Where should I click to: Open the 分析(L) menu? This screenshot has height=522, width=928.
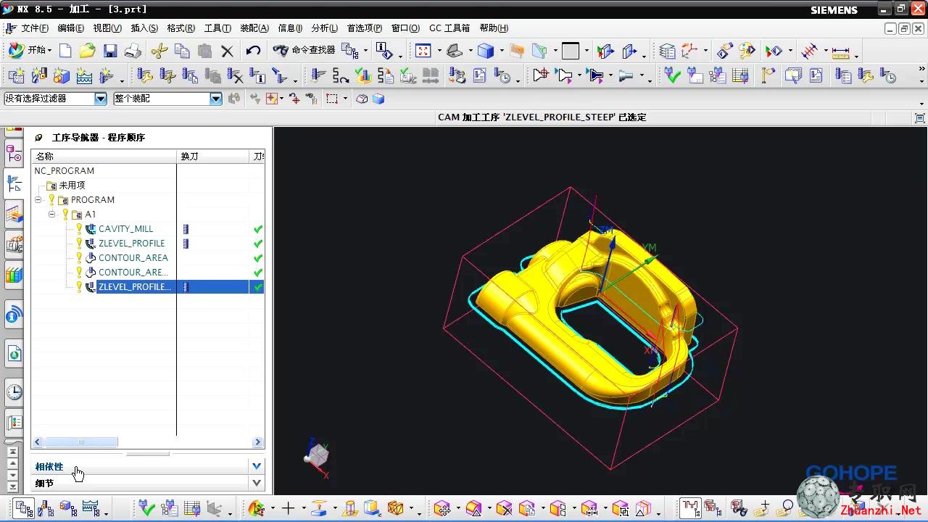(x=324, y=28)
